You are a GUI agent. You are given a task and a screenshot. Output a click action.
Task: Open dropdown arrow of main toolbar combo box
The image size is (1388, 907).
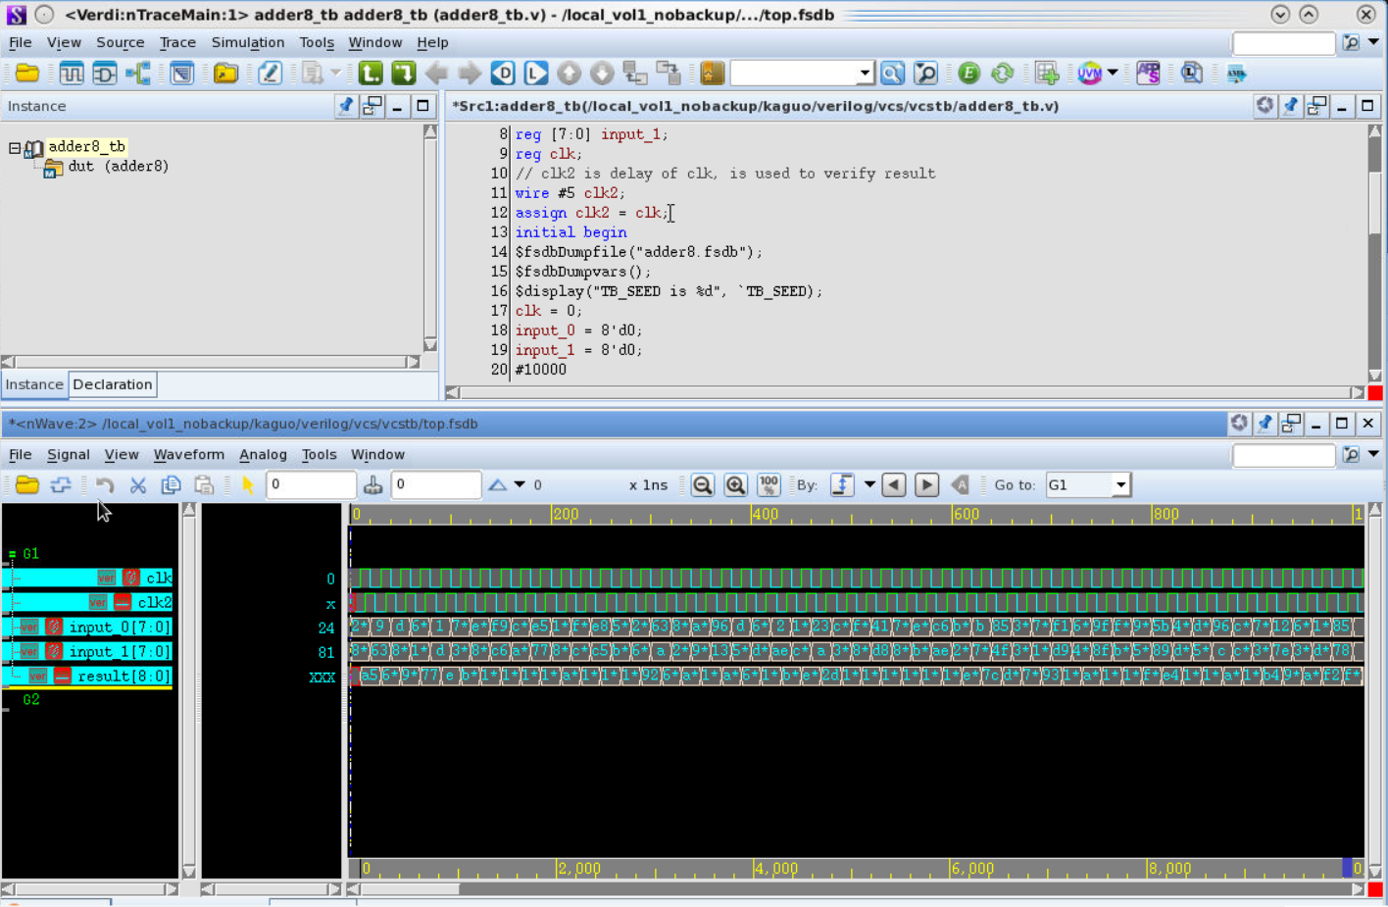(x=864, y=74)
